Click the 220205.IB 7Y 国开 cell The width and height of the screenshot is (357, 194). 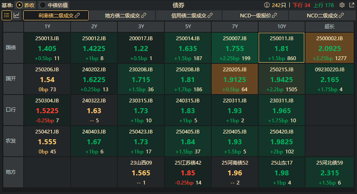click(235, 79)
